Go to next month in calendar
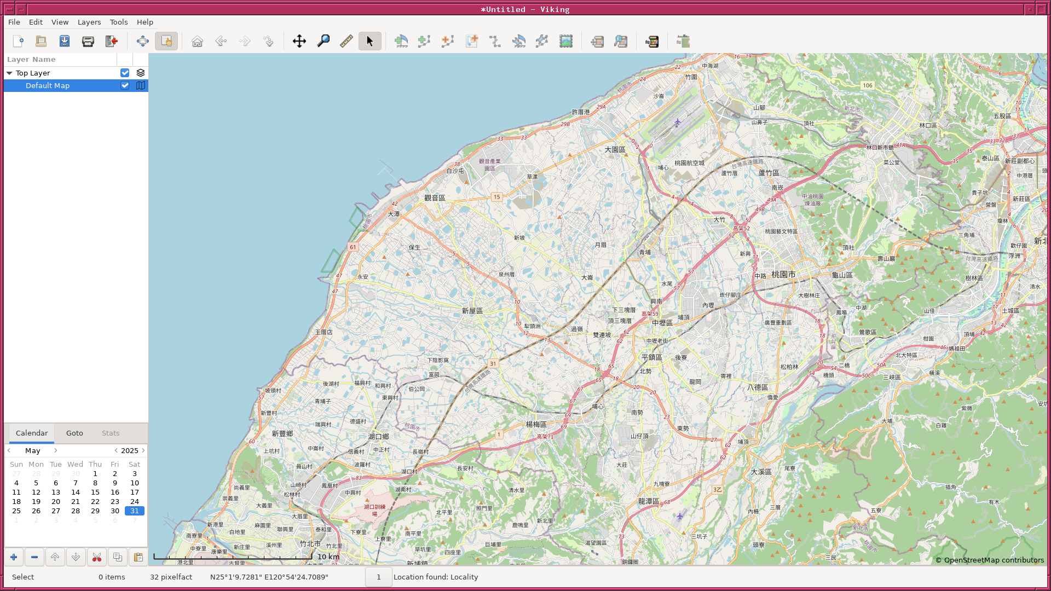This screenshot has height=591, width=1051. point(55,450)
